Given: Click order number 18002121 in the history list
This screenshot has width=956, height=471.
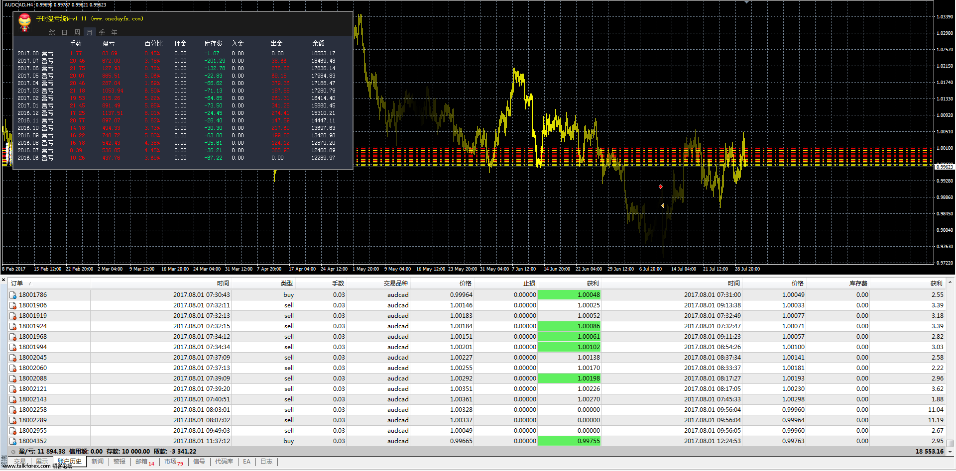Looking at the screenshot, I should (x=33, y=389).
